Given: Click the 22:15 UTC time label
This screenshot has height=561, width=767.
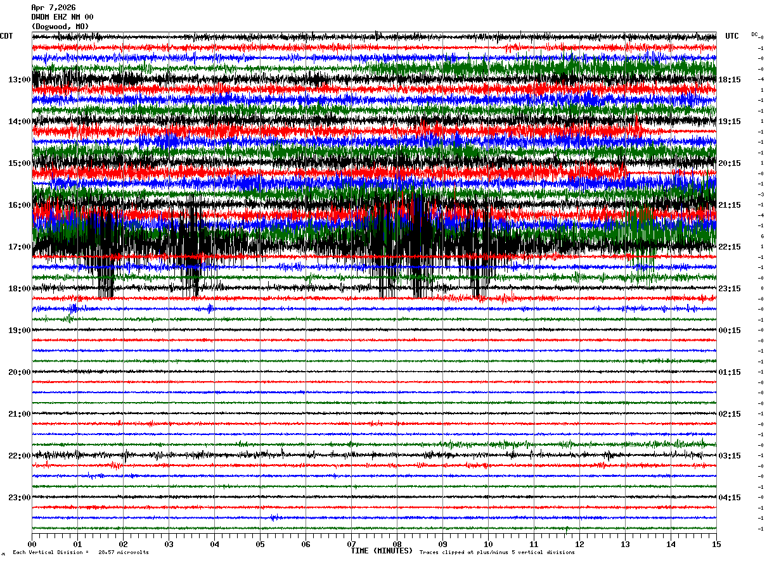Looking at the screenshot, I should click(729, 247).
